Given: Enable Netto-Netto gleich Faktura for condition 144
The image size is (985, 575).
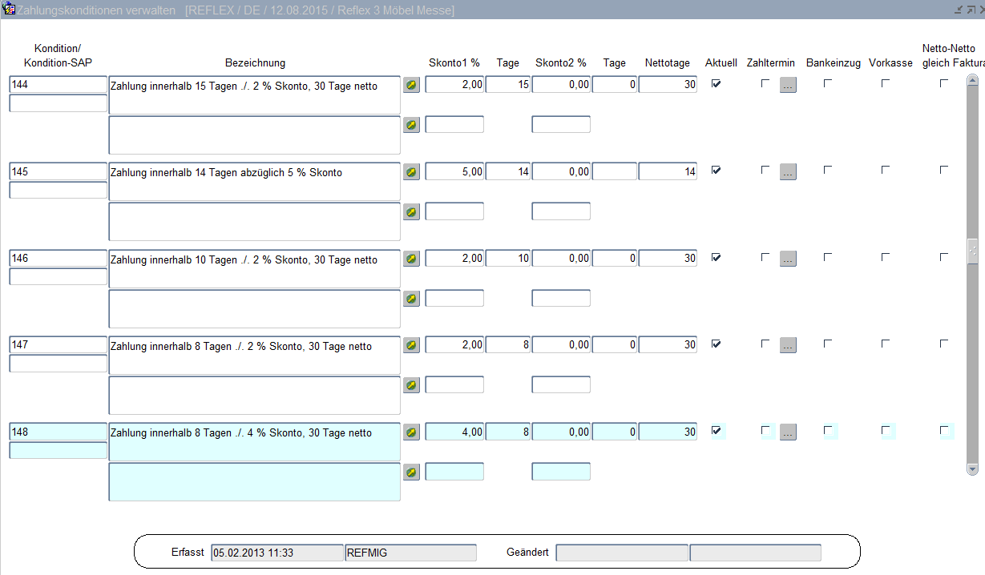Looking at the screenshot, I should coord(944,83).
